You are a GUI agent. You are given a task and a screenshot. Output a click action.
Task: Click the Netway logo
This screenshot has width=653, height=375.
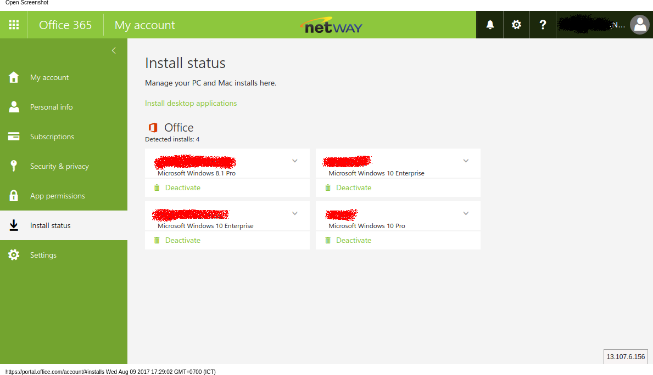[x=331, y=25]
